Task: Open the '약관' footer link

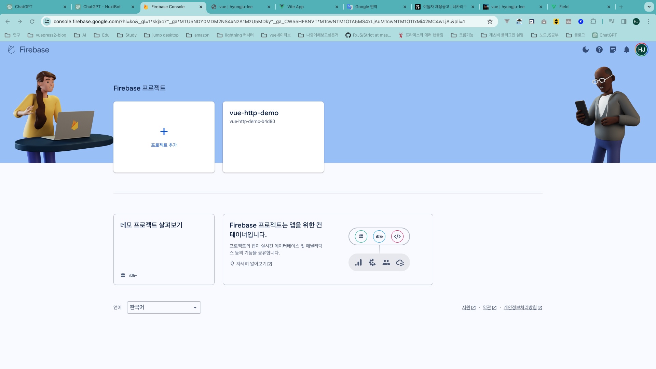Action: [489, 307]
